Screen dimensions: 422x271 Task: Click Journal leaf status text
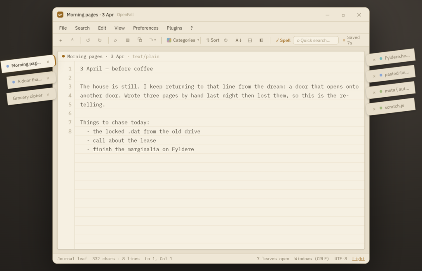pos(72,259)
